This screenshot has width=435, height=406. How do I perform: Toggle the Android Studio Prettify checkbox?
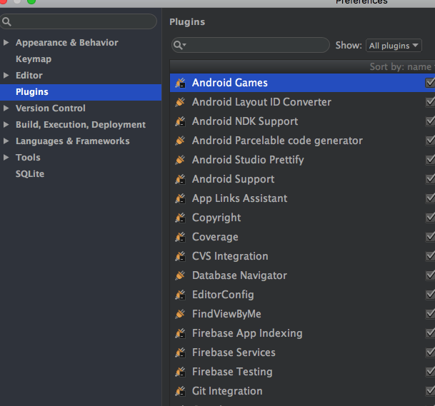pos(430,160)
